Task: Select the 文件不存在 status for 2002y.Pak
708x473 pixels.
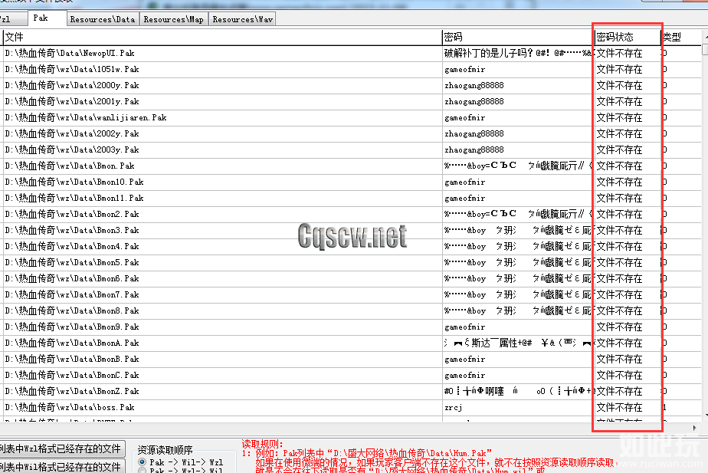Action: pos(619,133)
